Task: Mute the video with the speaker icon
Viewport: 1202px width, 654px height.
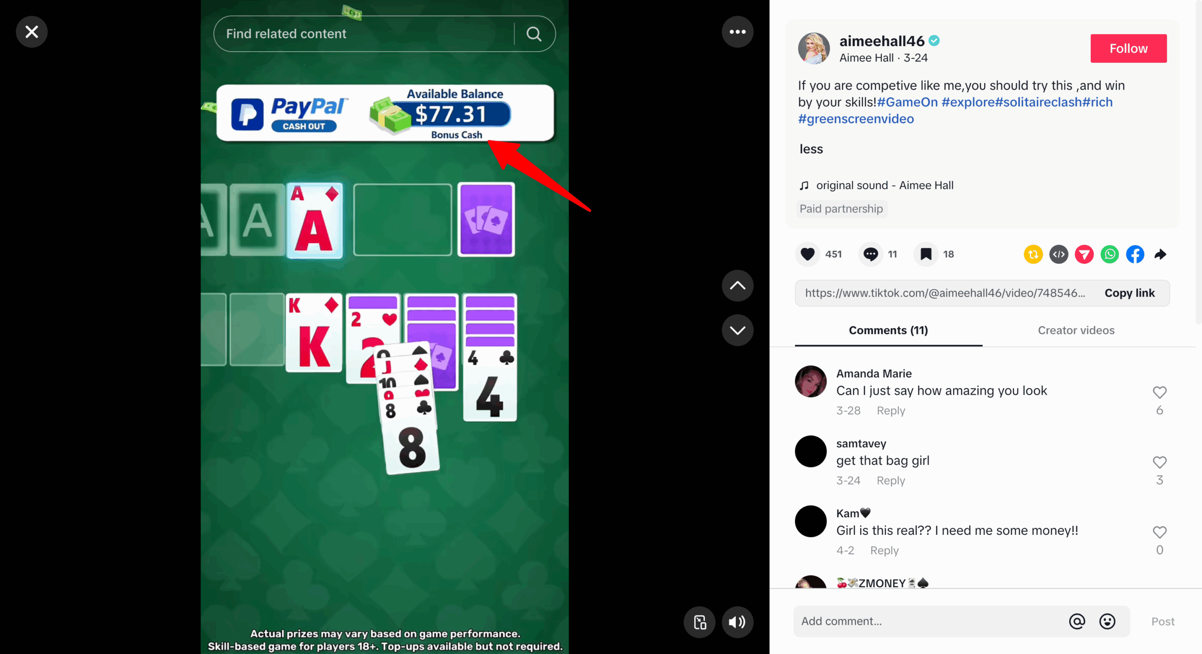Action: (x=737, y=622)
